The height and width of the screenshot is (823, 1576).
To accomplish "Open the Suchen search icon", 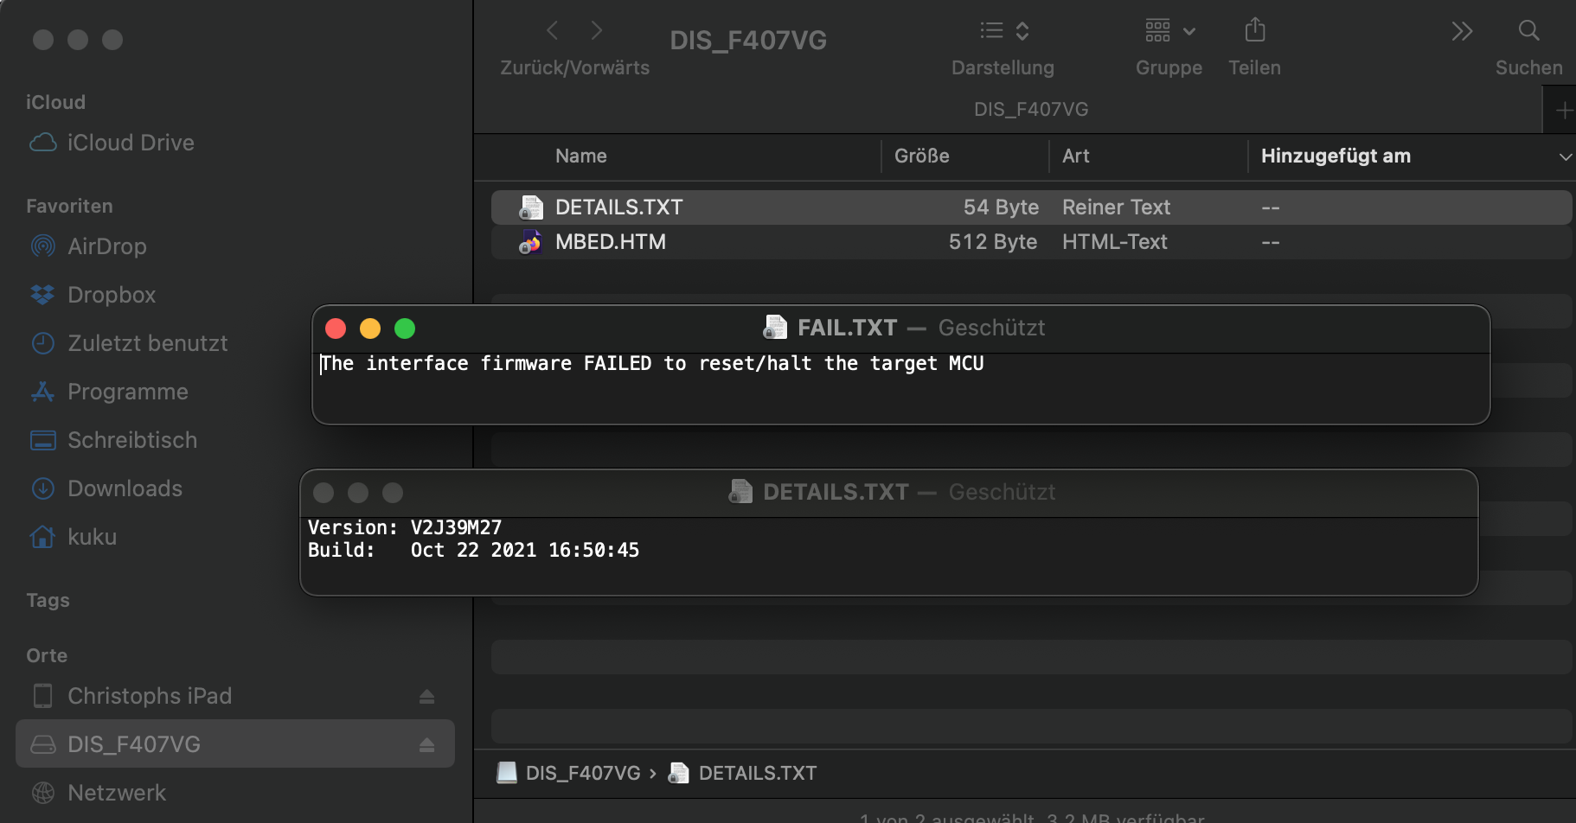I will pos(1528,30).
